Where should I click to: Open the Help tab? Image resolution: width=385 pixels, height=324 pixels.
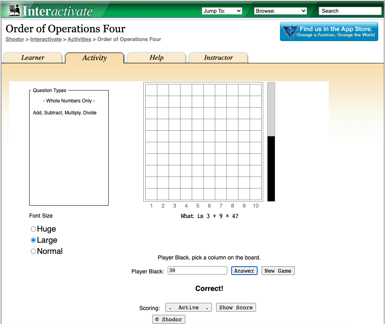157,58
